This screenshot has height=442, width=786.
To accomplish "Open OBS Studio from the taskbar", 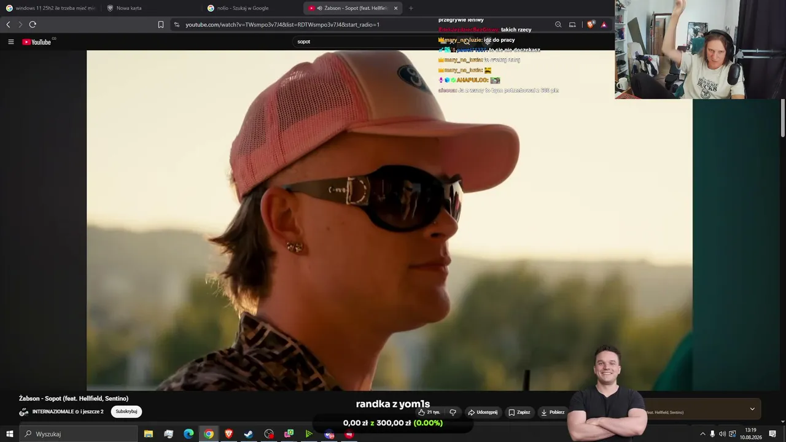I will (269, 434).
